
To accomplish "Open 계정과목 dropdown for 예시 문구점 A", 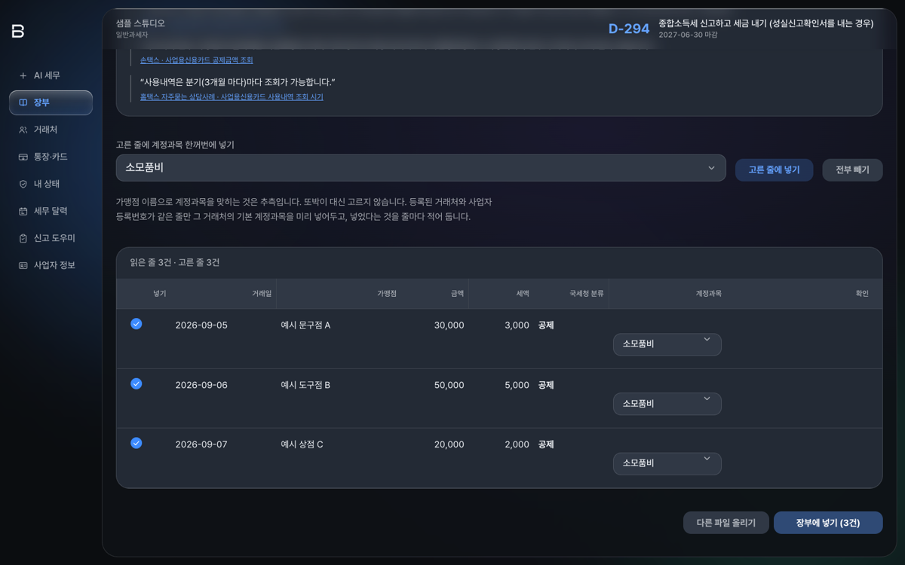I will tap(667, 344).
